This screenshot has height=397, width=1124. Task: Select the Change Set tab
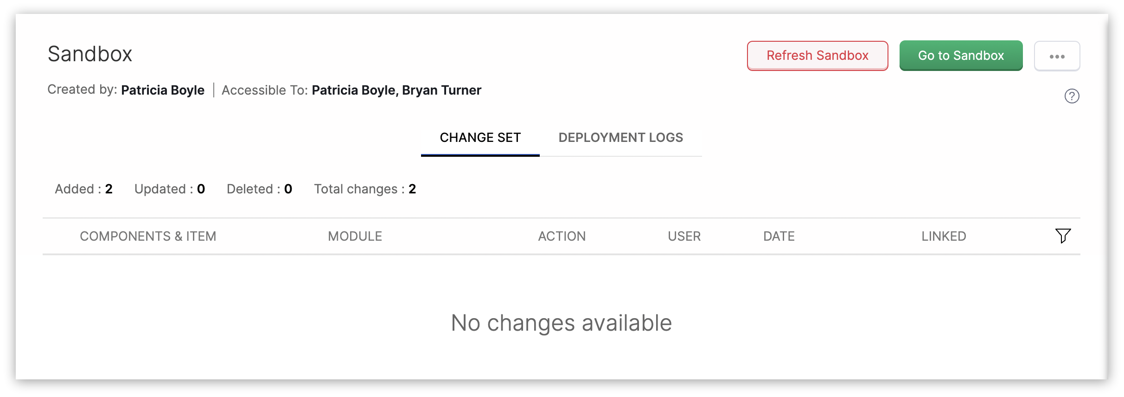(480, 138)
